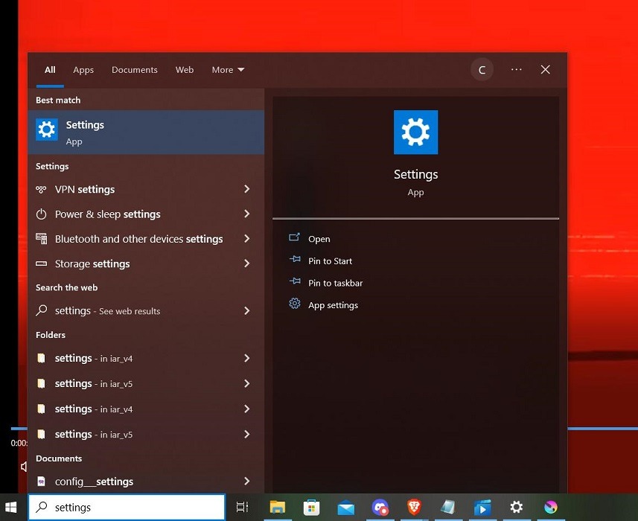The width and height of the screenshot is (638, 521).
Task: Click Open to launch Settings
Action: (319, 238)
